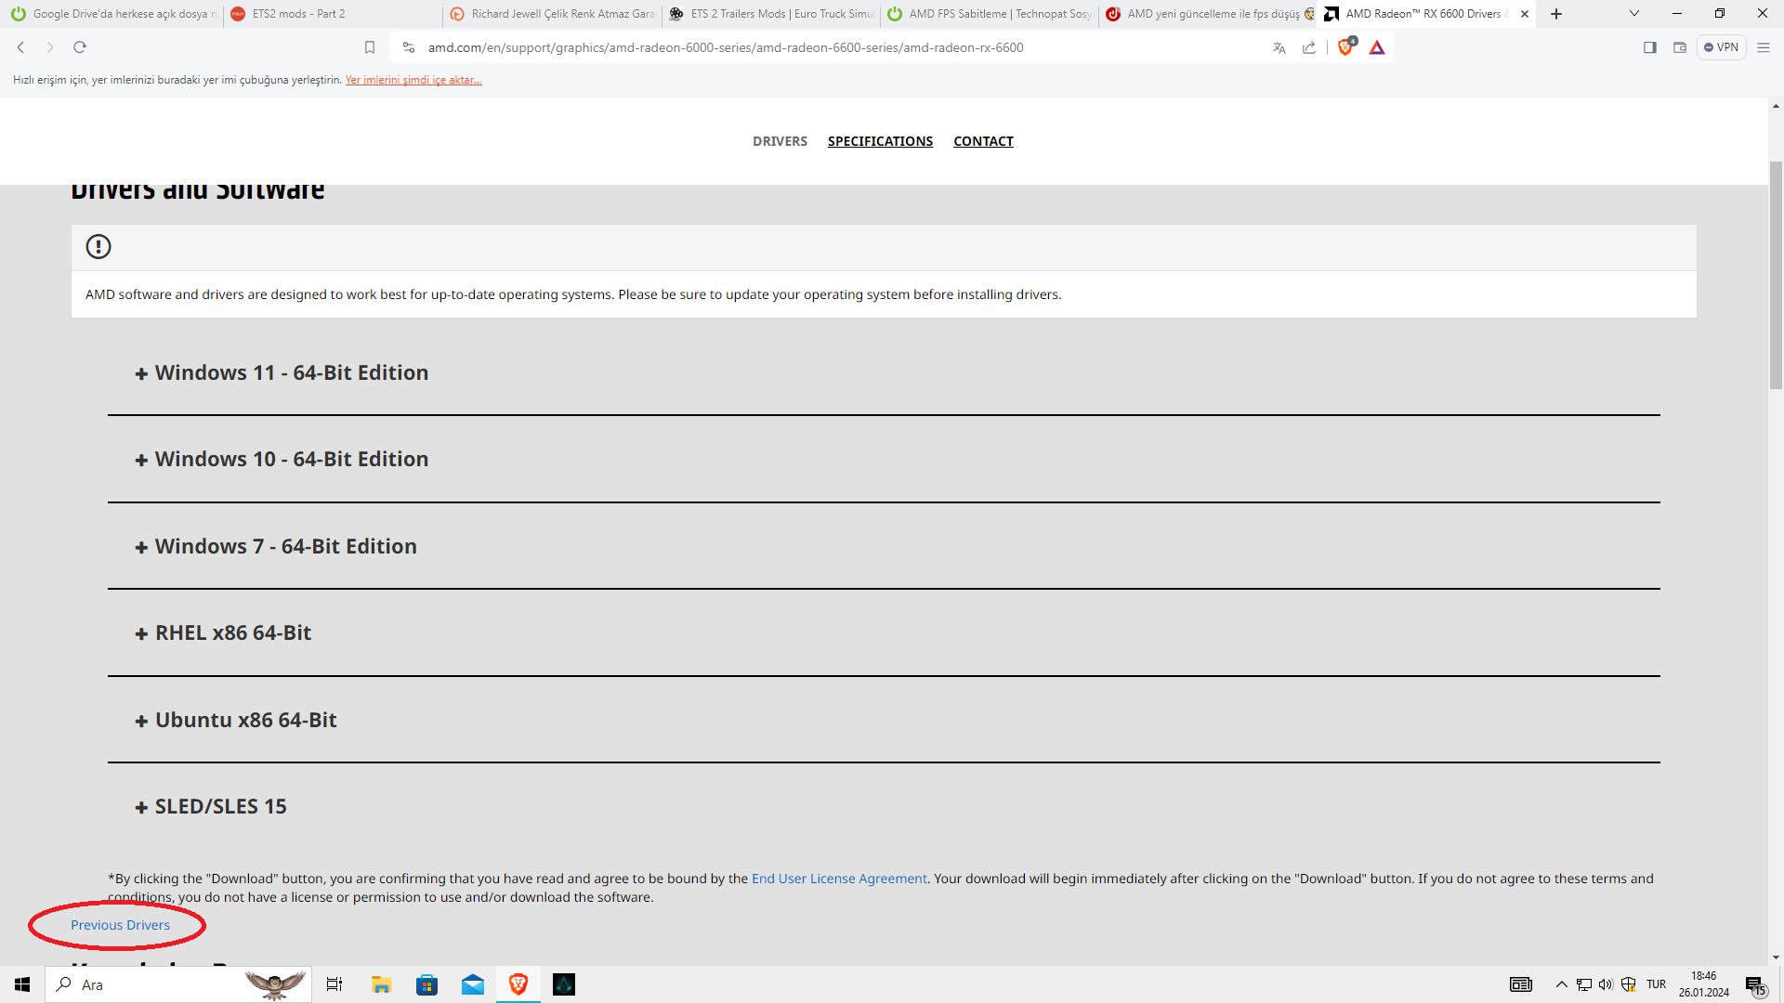Open File Explorer from taskbar
Viewport: 1784px width, 1003px height.
tap(381, 984)
